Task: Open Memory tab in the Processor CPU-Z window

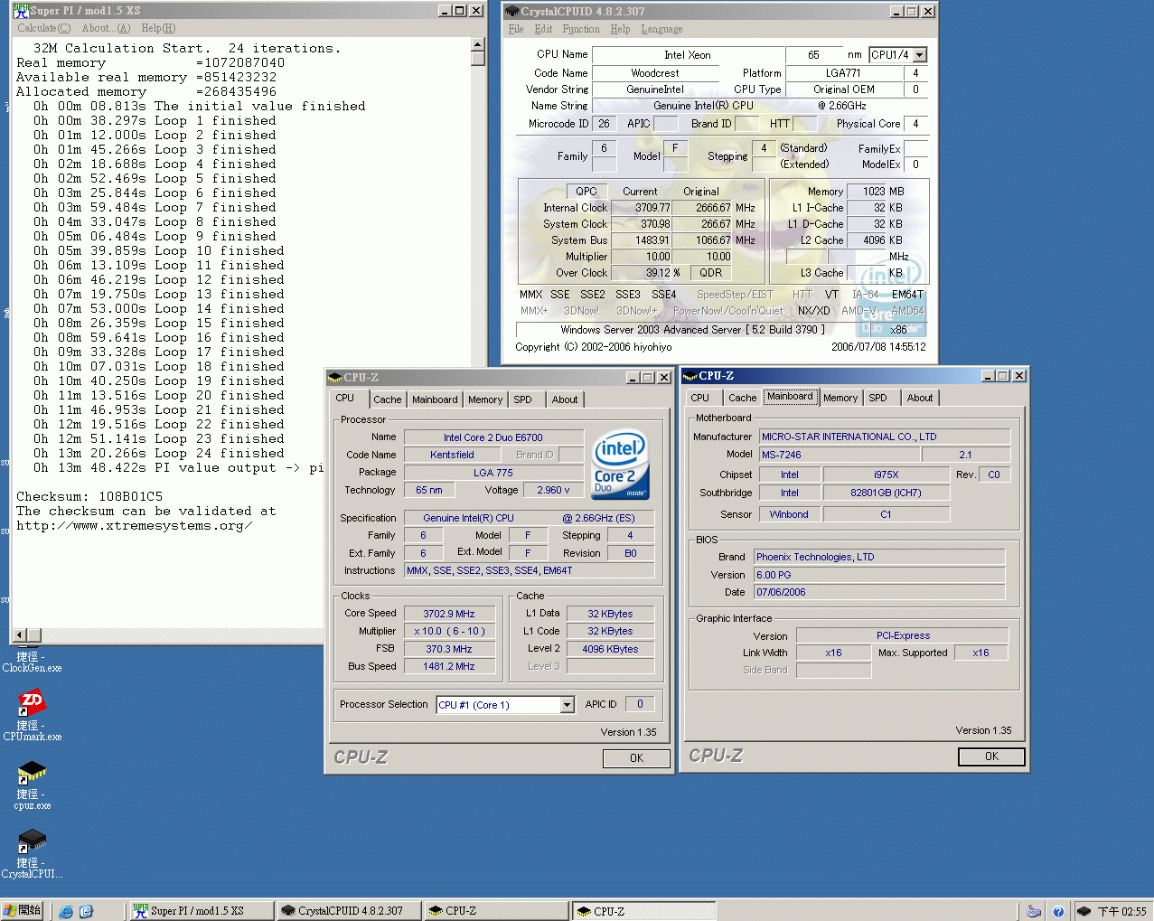Action: [x=485, y=399]
